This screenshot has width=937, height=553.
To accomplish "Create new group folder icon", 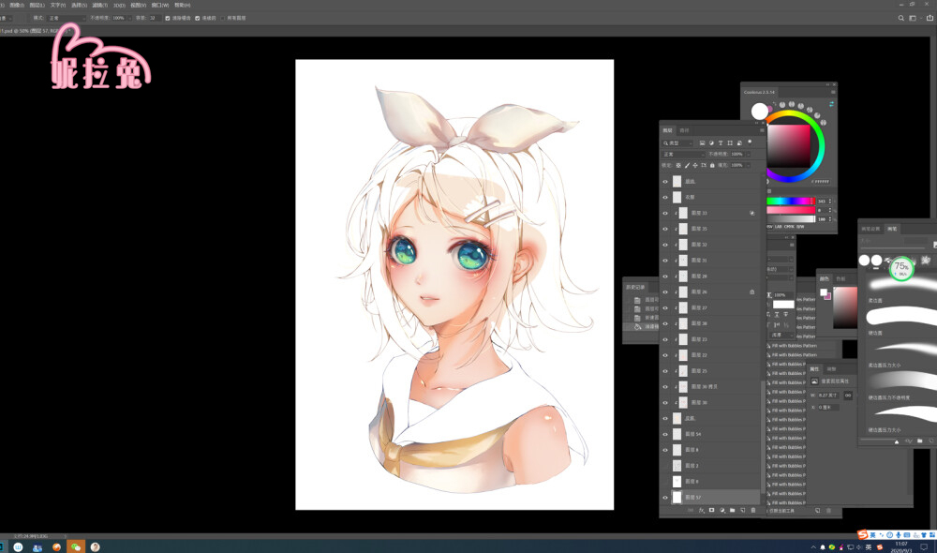I will click(732, 510).
